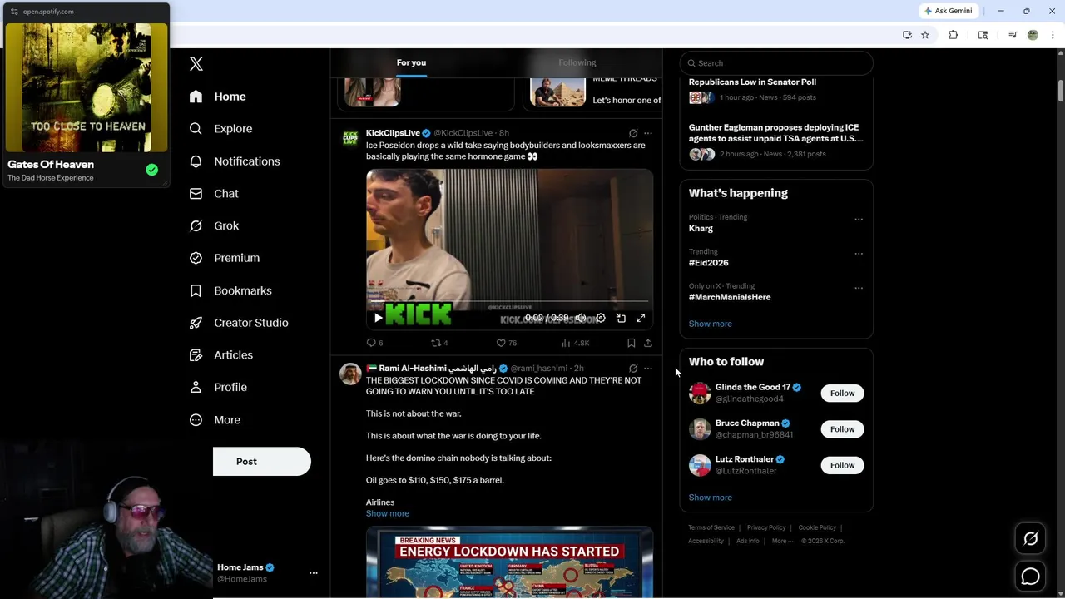Open more options for Kharg trend
1065x599 pixels.
click(859, 220)
